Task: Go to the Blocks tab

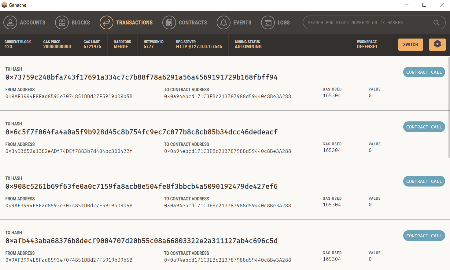Action: pos(80,23)
